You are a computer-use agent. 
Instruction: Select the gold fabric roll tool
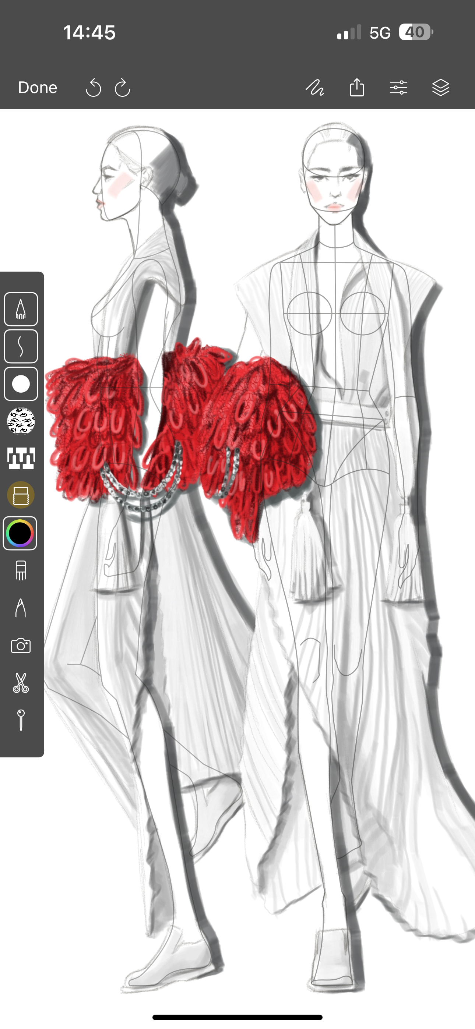21,495
